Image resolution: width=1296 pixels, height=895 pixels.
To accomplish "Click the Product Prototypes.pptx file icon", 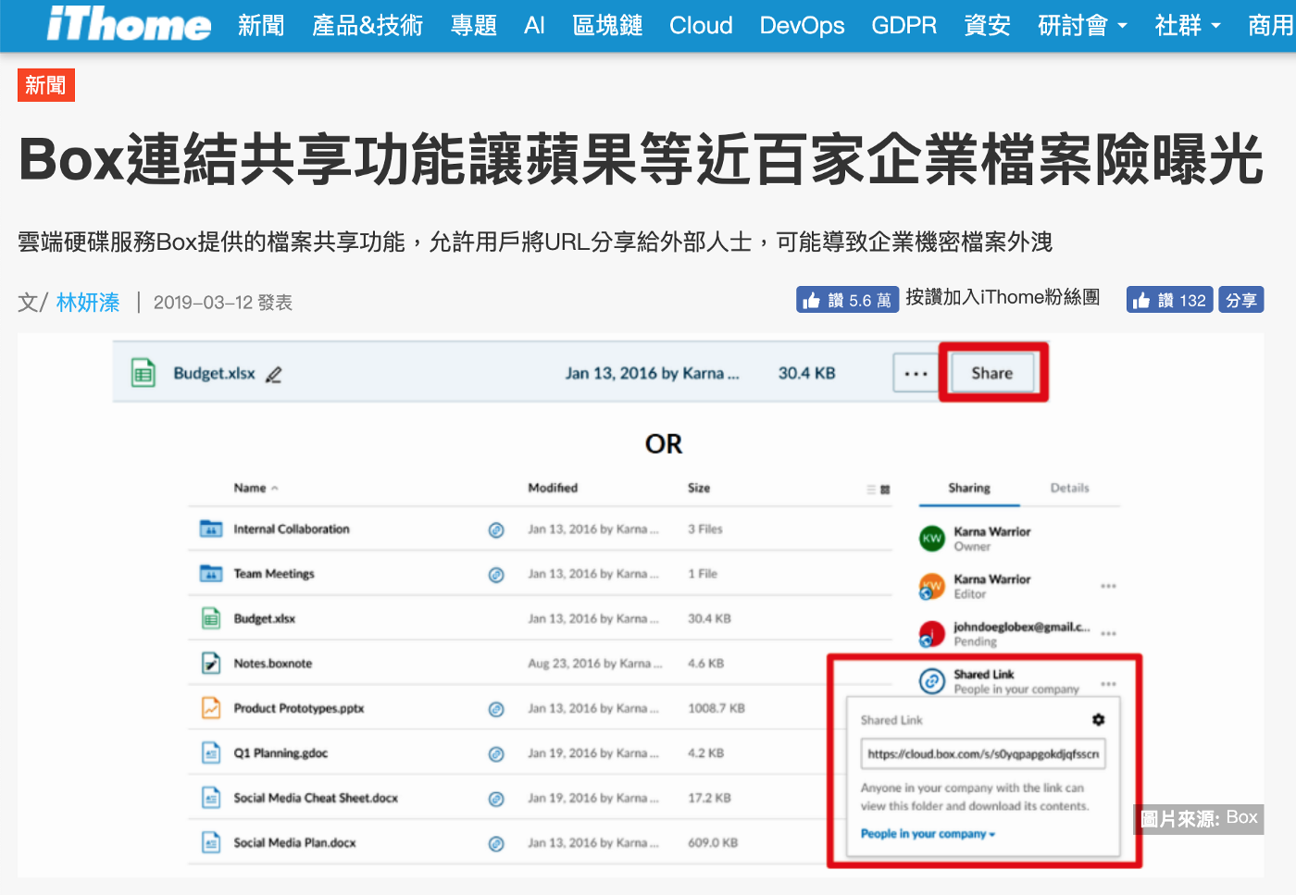I will tap(211, 708).
